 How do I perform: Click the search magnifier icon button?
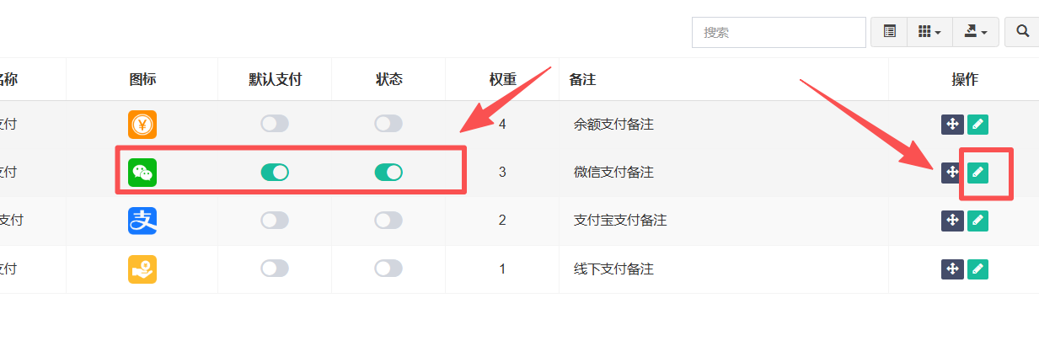tap(1022, 32)
